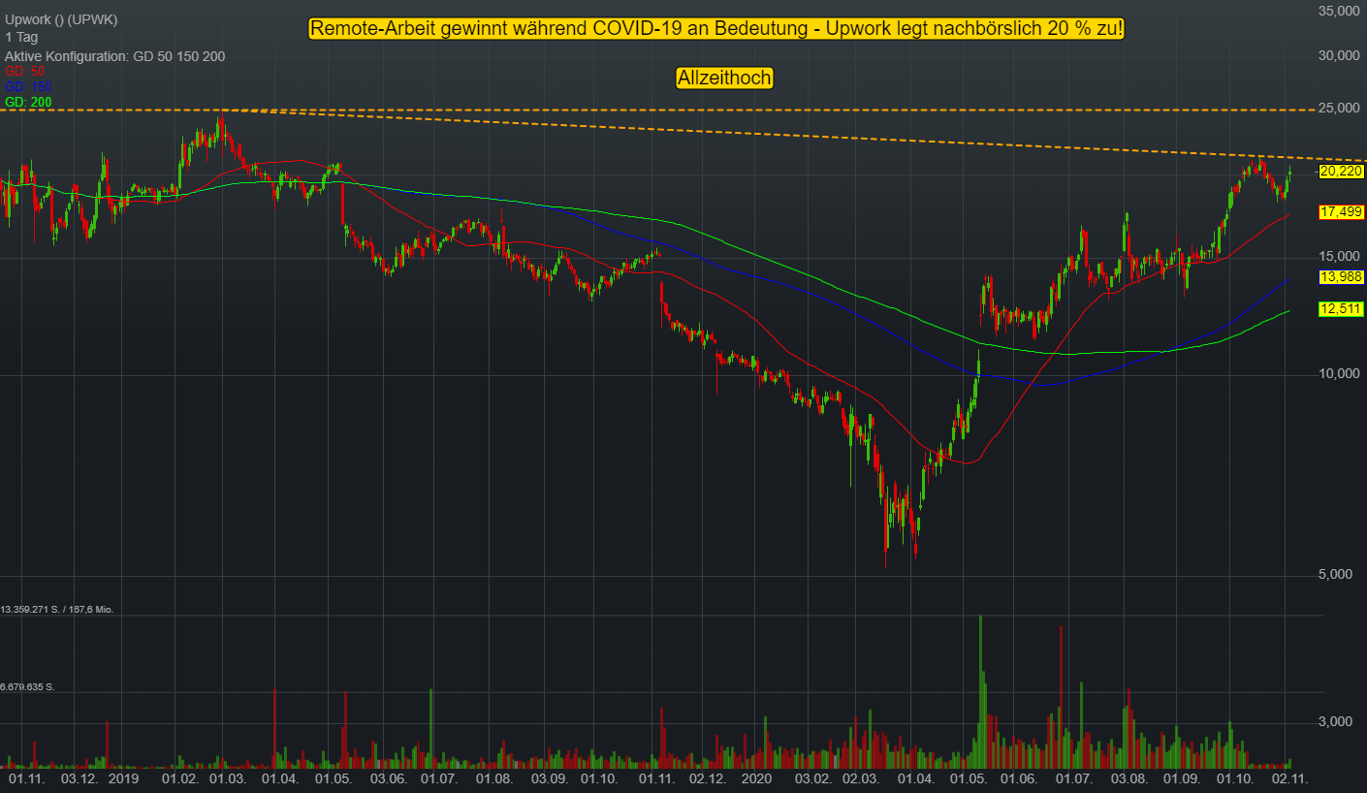Click the "Aktive Konfiguration: GD 50 150 200" text

coord(114,56)
